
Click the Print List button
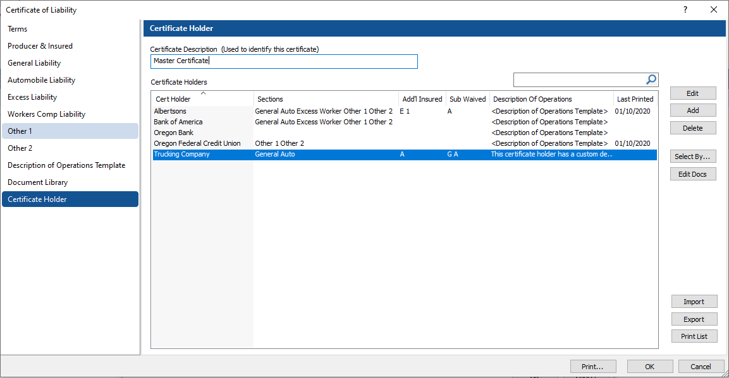694,336
